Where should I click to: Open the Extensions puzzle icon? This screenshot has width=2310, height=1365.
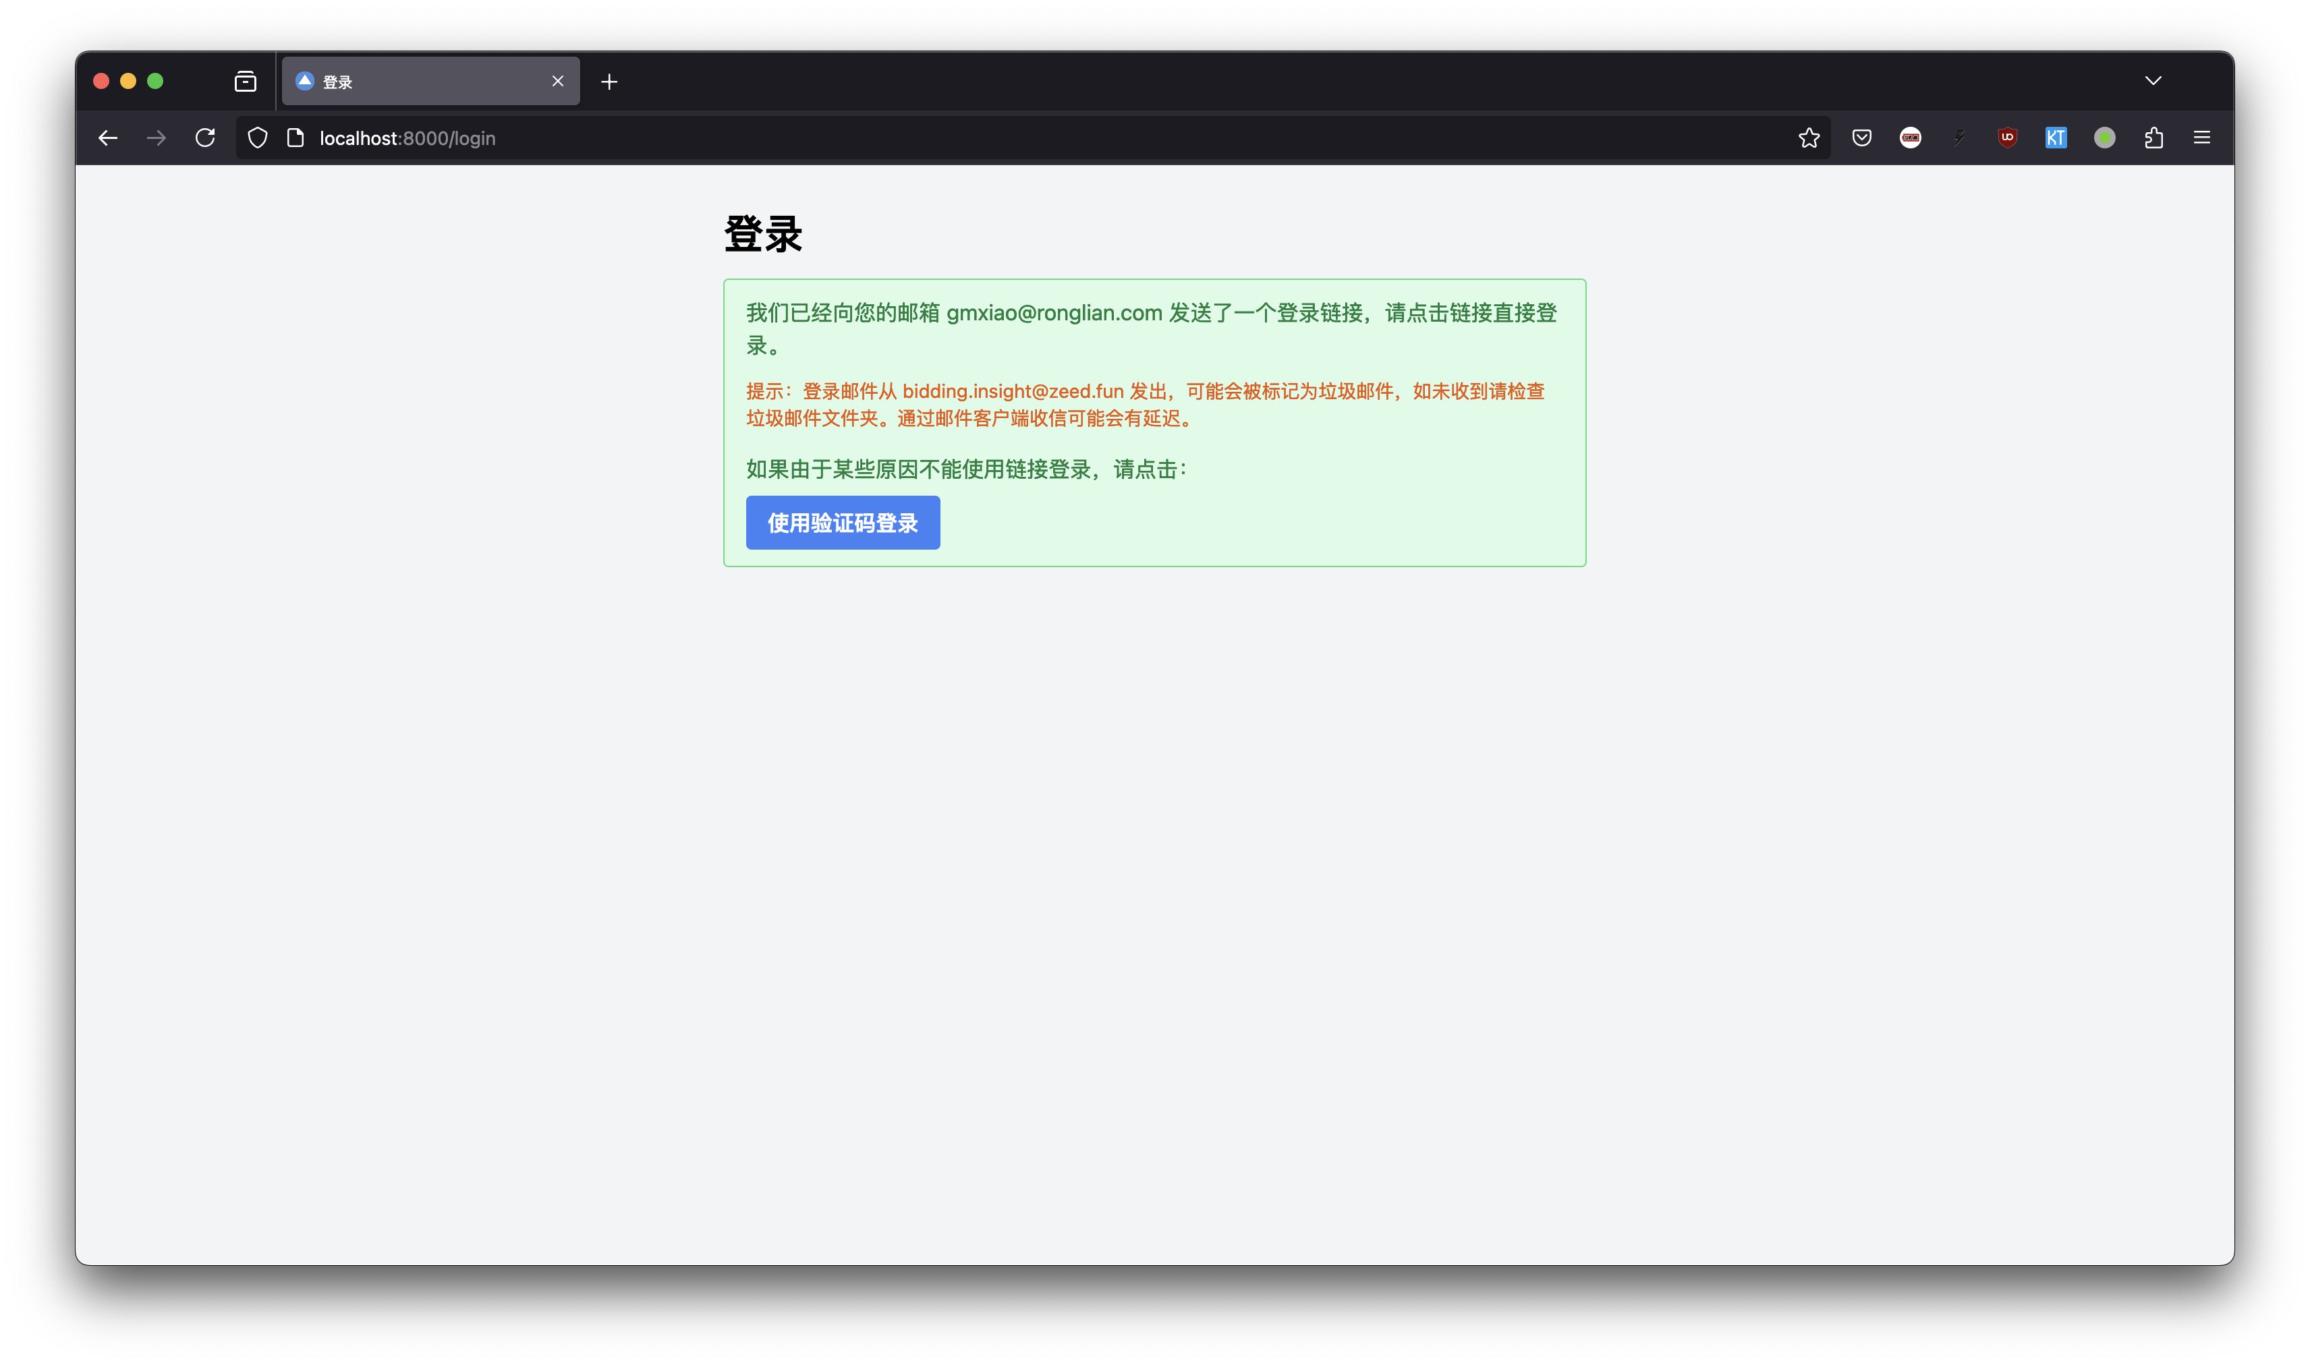pyautogui.click(x=2153, y=138)
